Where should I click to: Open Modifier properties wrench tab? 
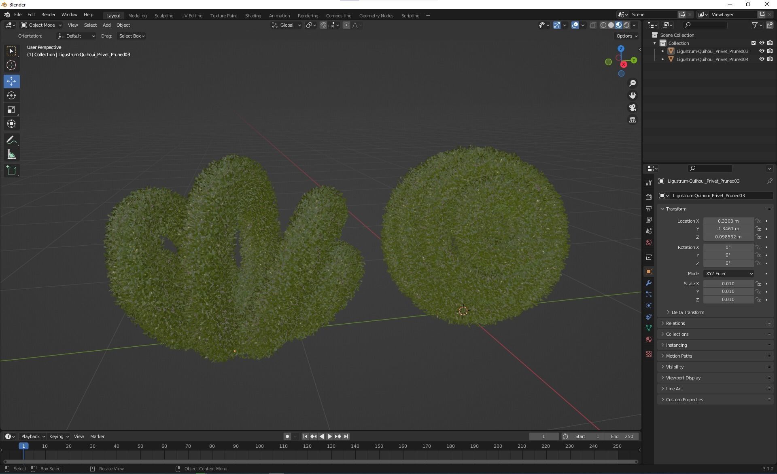point(649,283)
